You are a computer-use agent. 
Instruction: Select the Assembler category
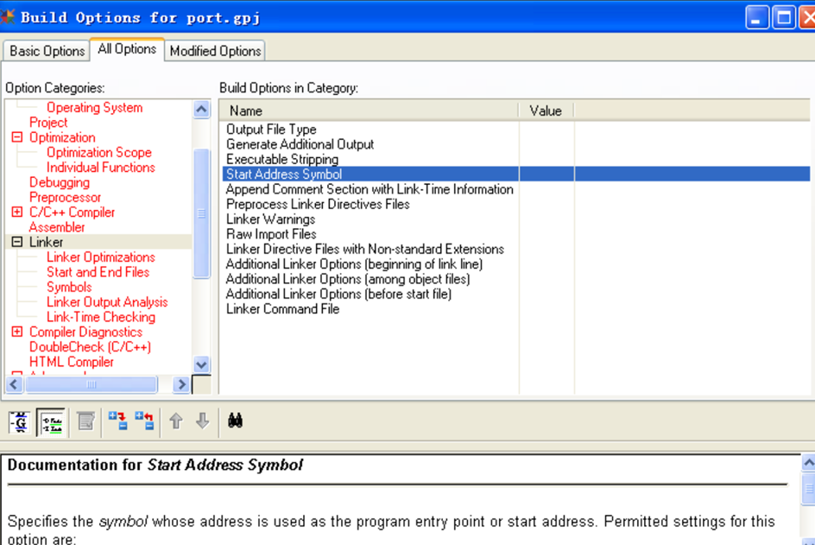pyautogui.click(x=57, y=227)
